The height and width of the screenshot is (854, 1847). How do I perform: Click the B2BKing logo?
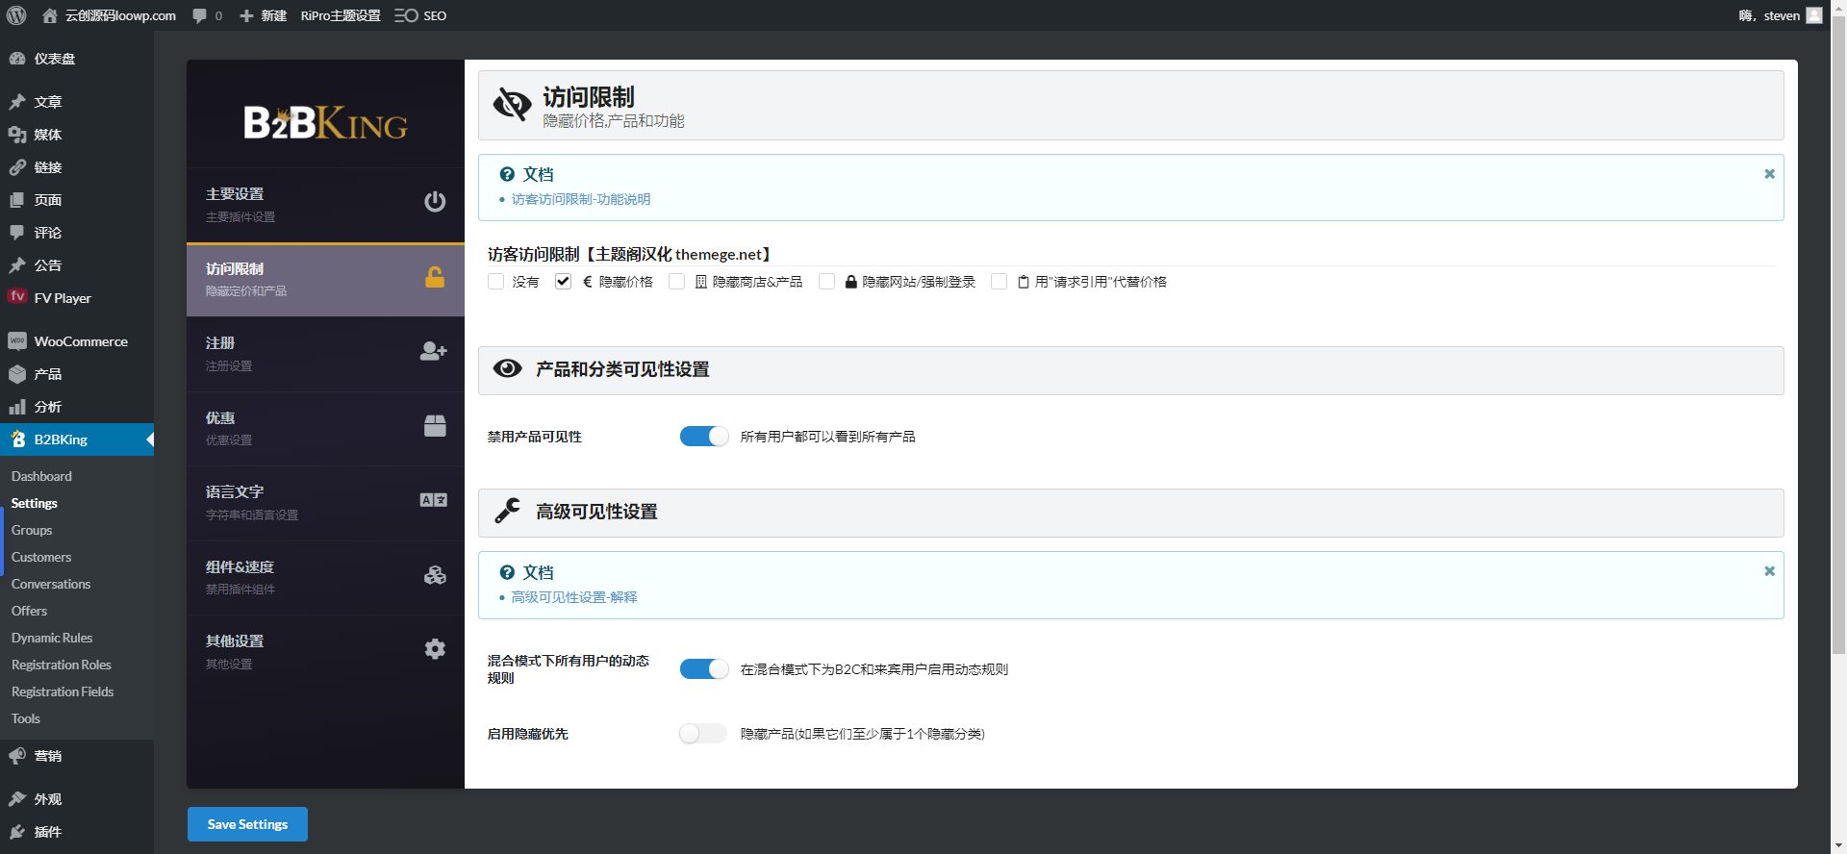click(325, 123)
